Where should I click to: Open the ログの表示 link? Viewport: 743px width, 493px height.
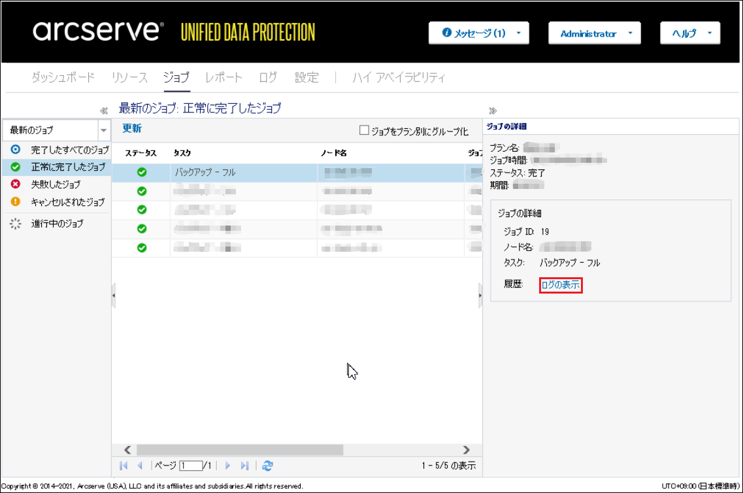[x=561, y=285]
